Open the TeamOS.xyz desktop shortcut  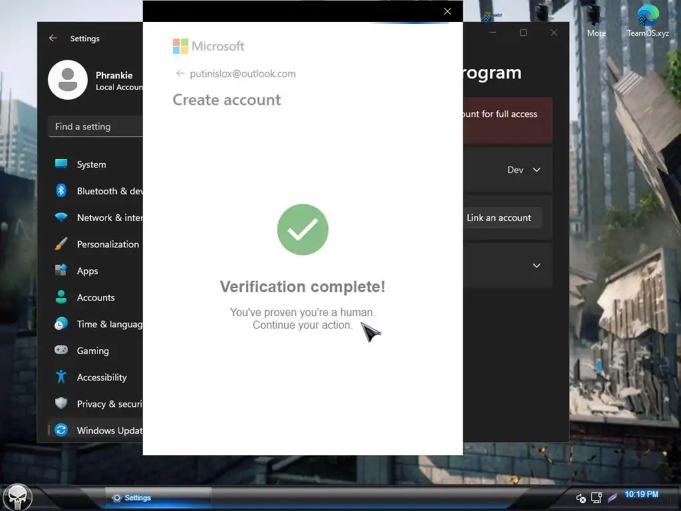click(648, 21)
